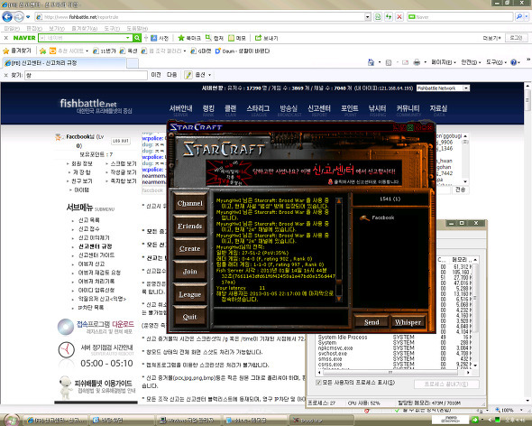The width and height of the screenshot is (532, 426).
Task: Open the Naver toolbar 메모 note icon
Action: [x=232, y=38]
